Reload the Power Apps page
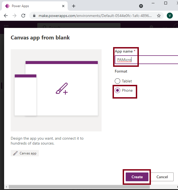The height and width of the screenshot is (190, 178). pos(23,16)
